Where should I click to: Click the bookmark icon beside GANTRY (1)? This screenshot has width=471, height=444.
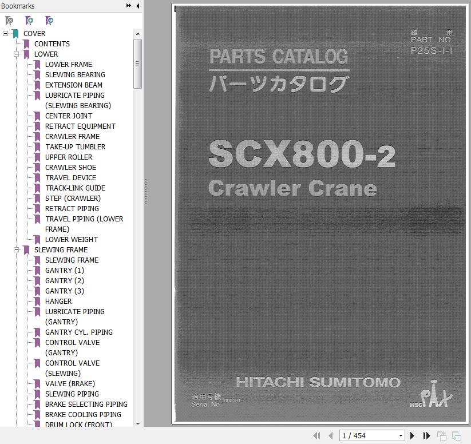[x=37, y=271]
